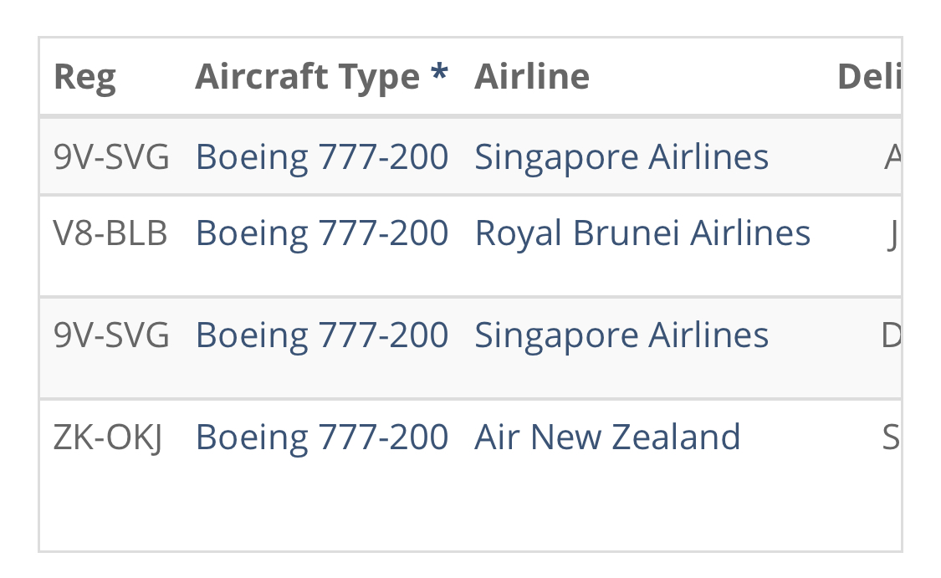This screenshot has height=578, width=941.
Task: Open the Air New Zealand link
Action: (x=607, y=437)
